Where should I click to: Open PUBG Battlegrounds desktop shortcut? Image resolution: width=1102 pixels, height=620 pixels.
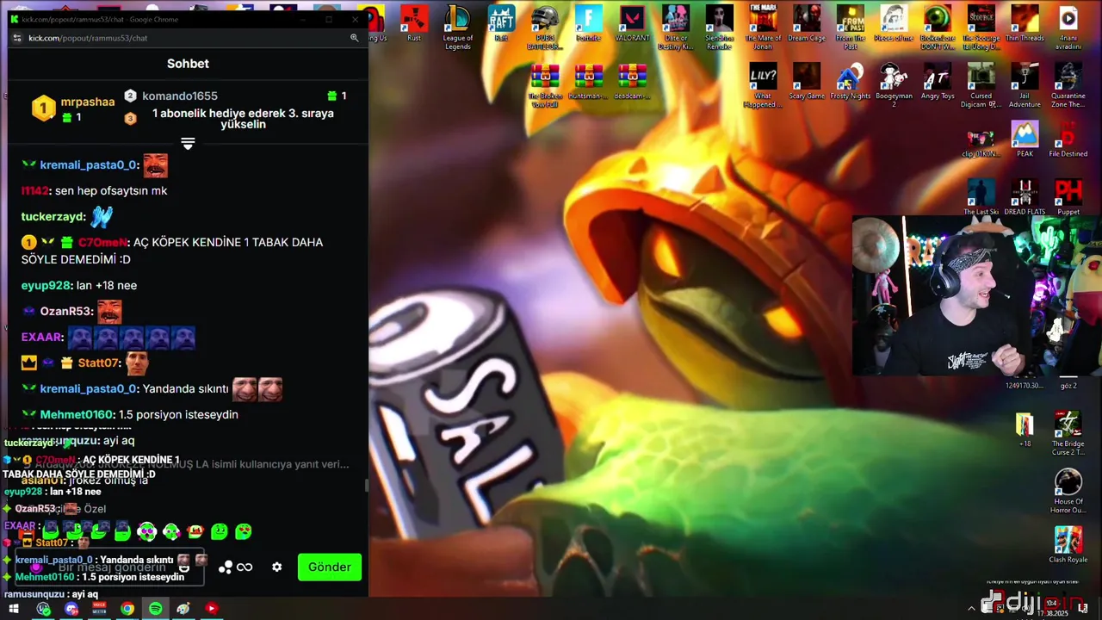point(545,28)
